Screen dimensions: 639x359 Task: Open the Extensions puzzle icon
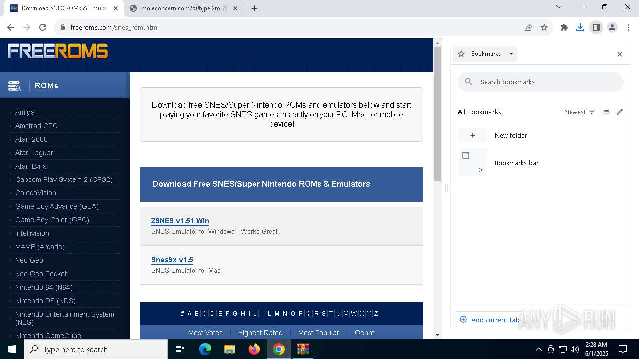click(564, 27)
